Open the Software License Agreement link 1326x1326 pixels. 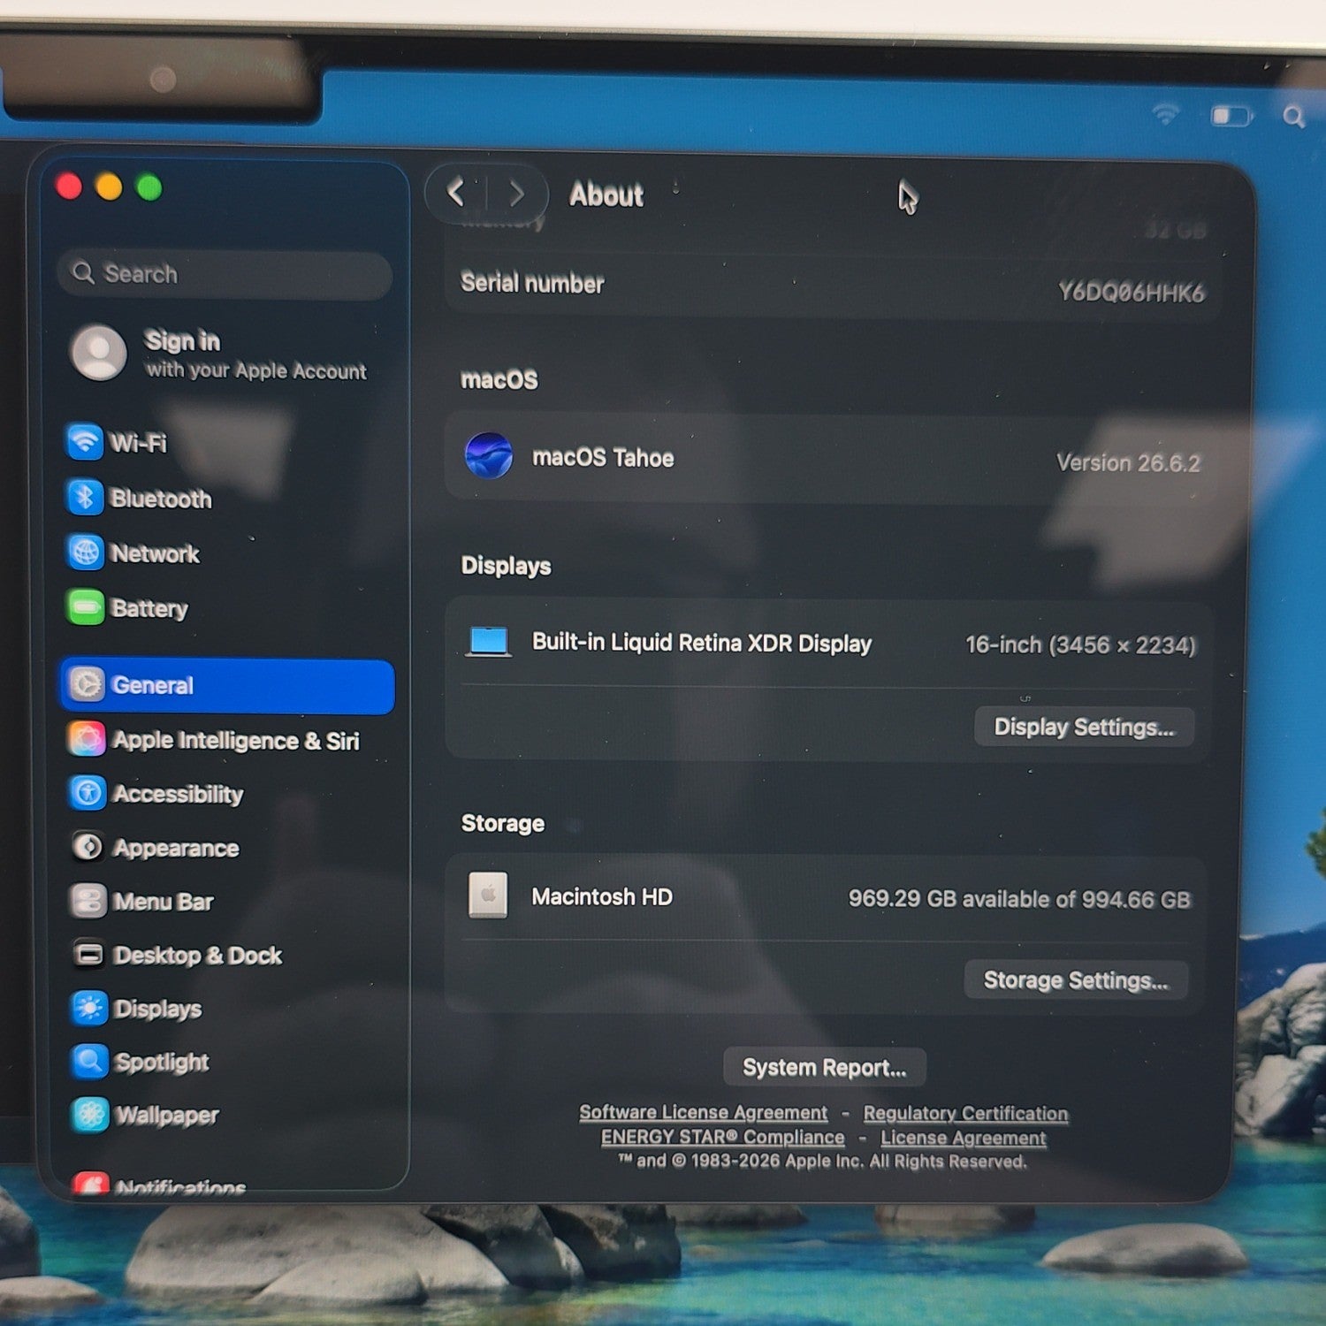pos(704,1112)
